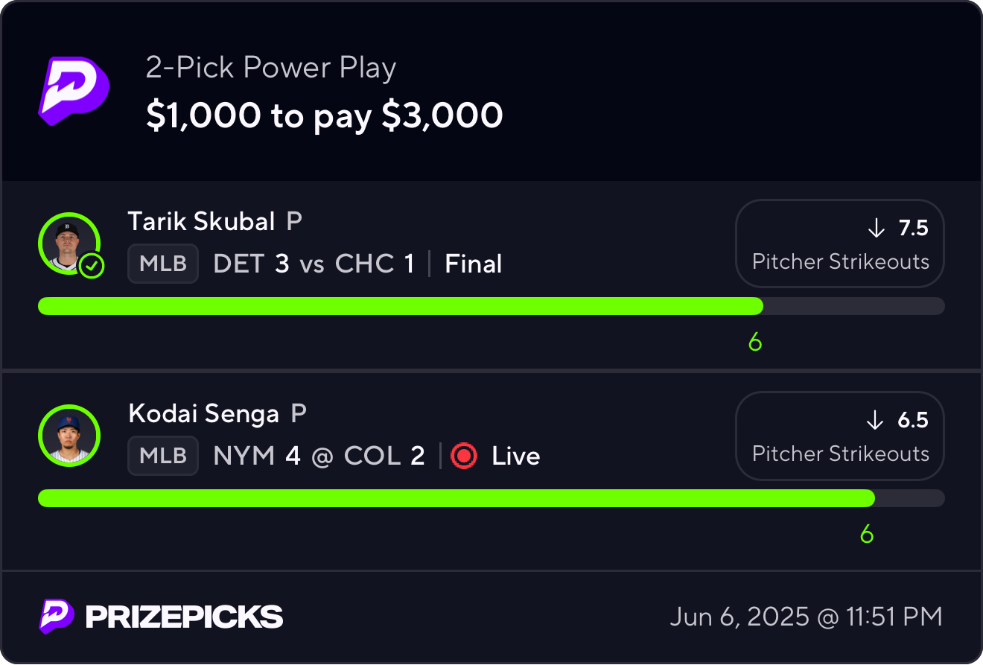The width and height of the screenshot is (983, 665).
Task: Click the Tarik Skubal player name
Action: click(x=202, y=221)
